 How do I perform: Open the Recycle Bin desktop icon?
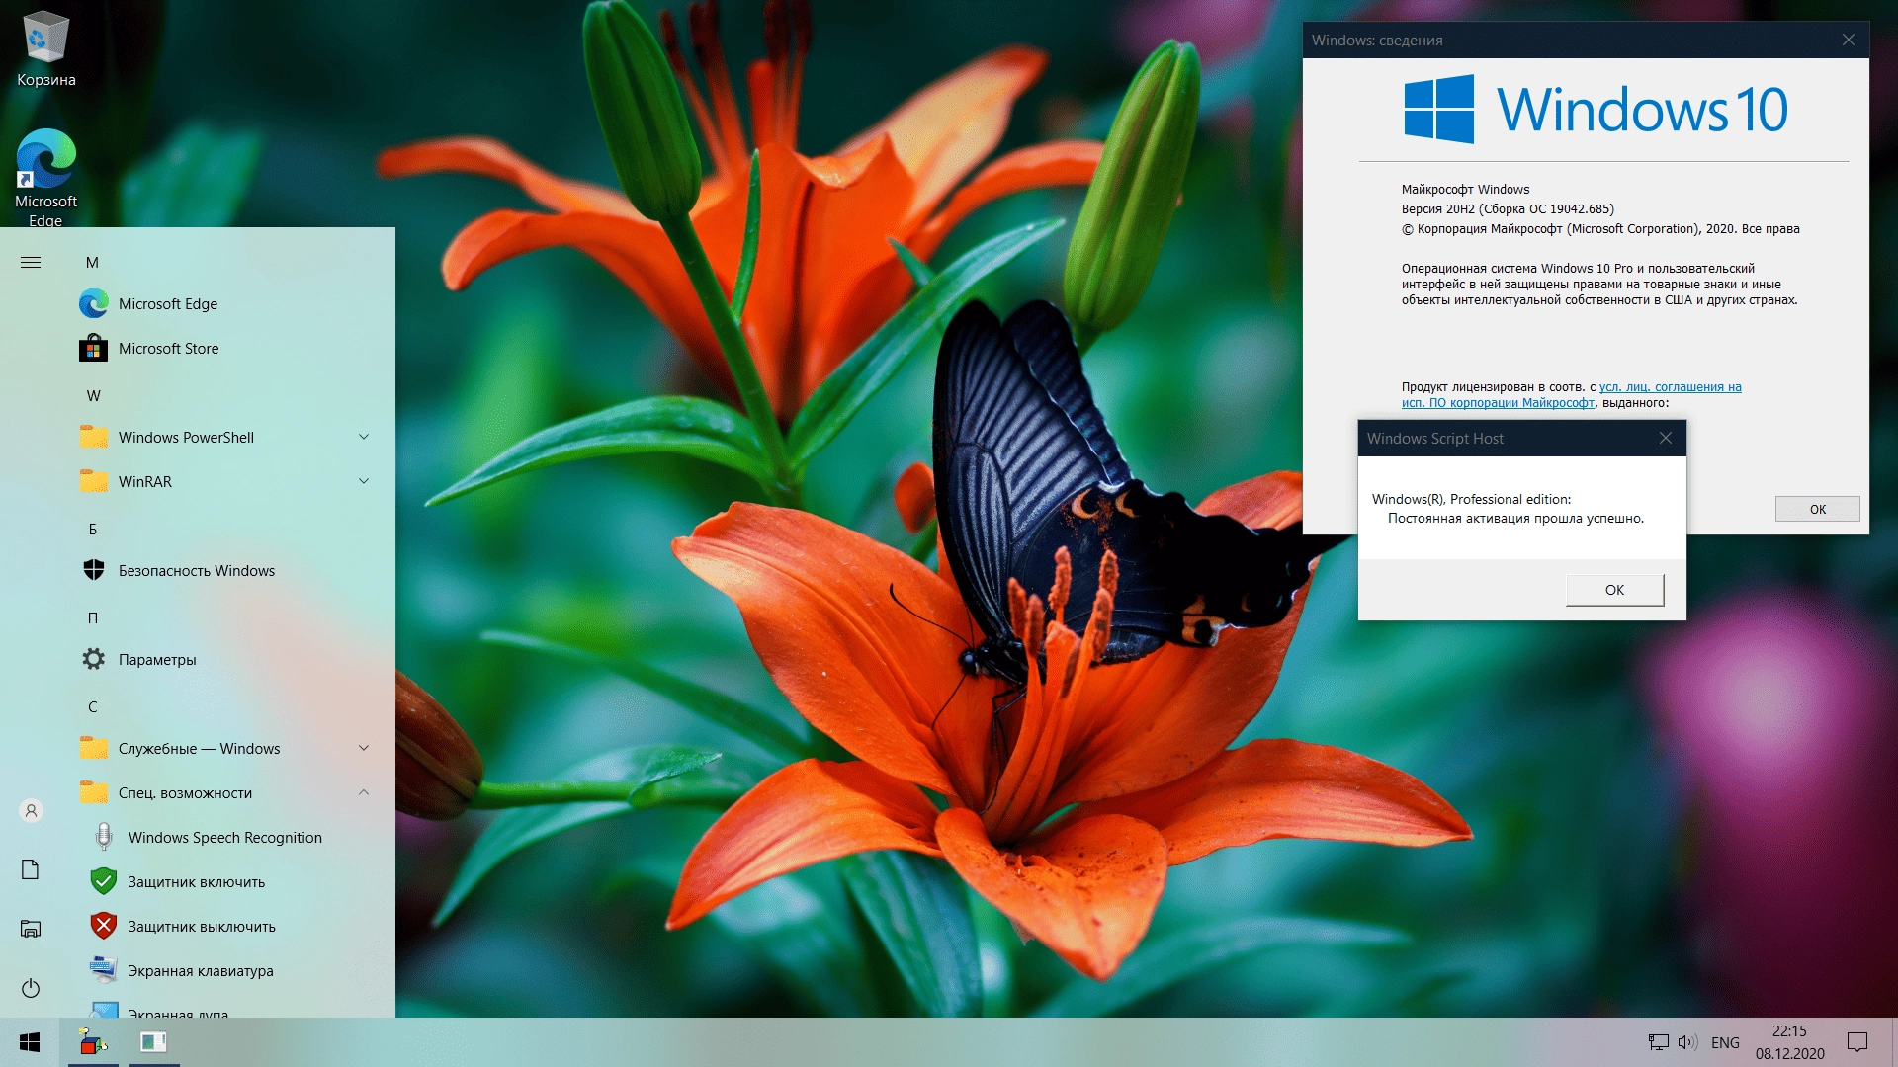click(x=45, y=49)
